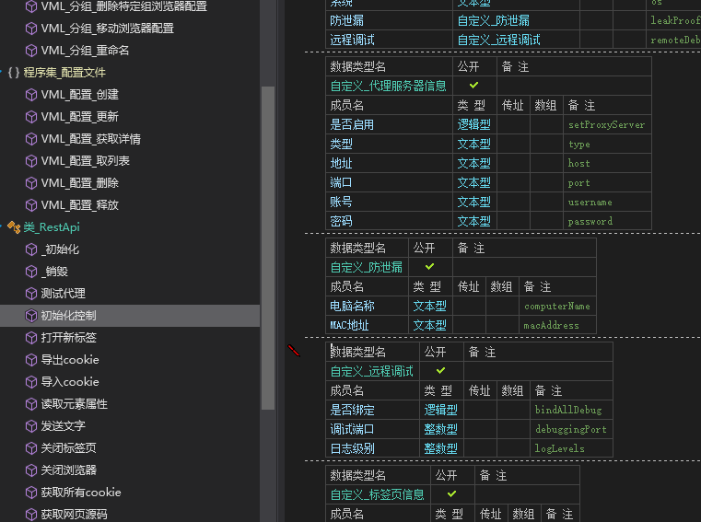Click cube icon beside 关闭浏览器
This screenshot has width=701, height=522.
(x=30, y=470)
